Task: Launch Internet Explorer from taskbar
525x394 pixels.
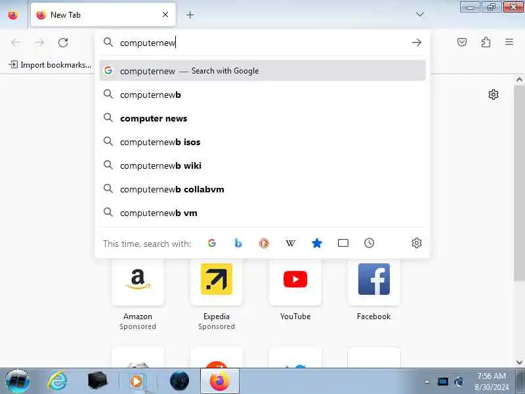Action: point(58,381)
